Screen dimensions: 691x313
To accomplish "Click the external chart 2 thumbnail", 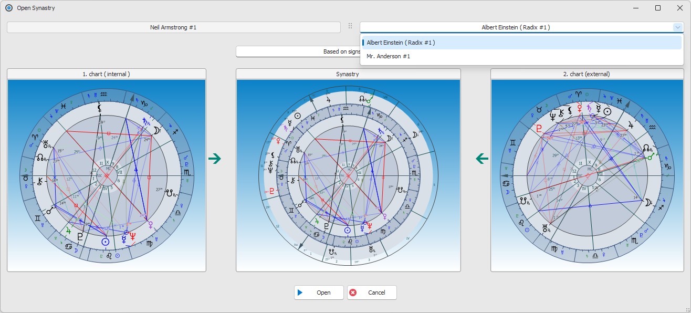I will (586, 175).
